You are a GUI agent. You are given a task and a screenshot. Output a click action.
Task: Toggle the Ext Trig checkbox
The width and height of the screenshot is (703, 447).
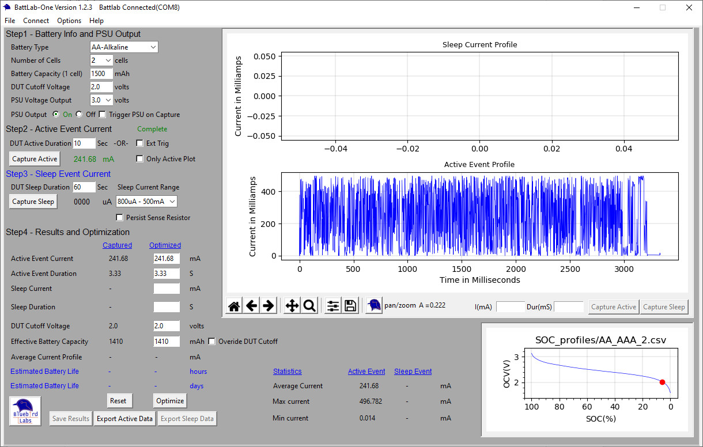[139, 143]
